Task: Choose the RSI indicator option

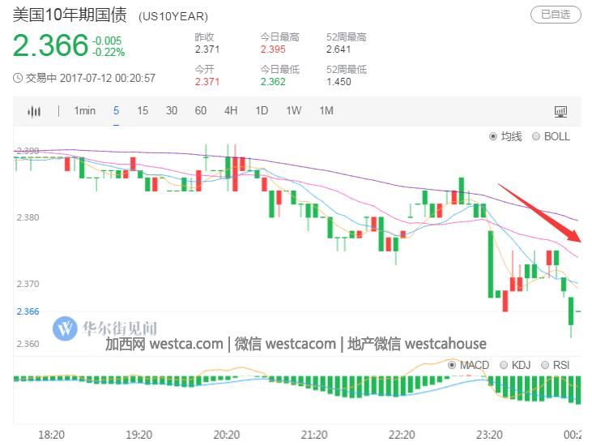Action: tap(545, 365)
